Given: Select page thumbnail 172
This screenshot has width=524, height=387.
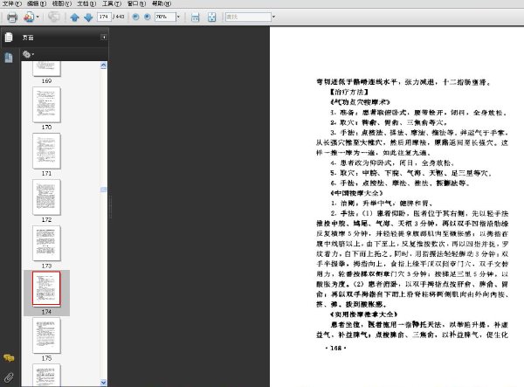Looking at the screenshot, I should [46, 197].
